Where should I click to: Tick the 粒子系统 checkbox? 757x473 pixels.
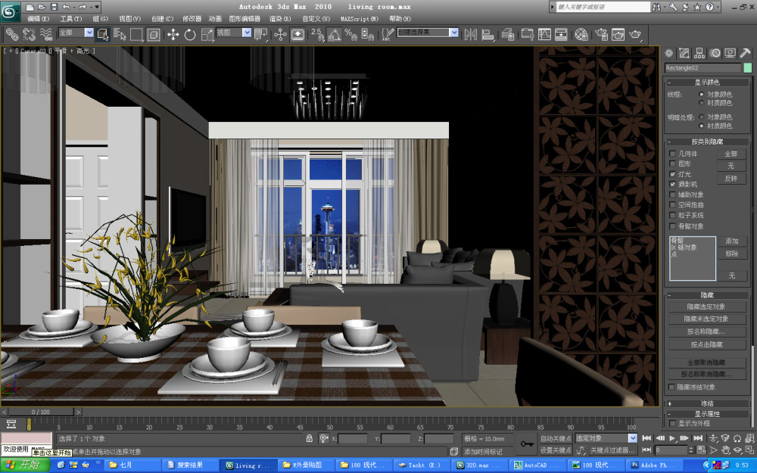tap(672, 215)
